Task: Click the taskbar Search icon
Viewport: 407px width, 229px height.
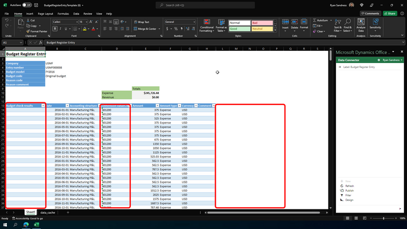Action: pyautogui.click(x=15, y=225)
